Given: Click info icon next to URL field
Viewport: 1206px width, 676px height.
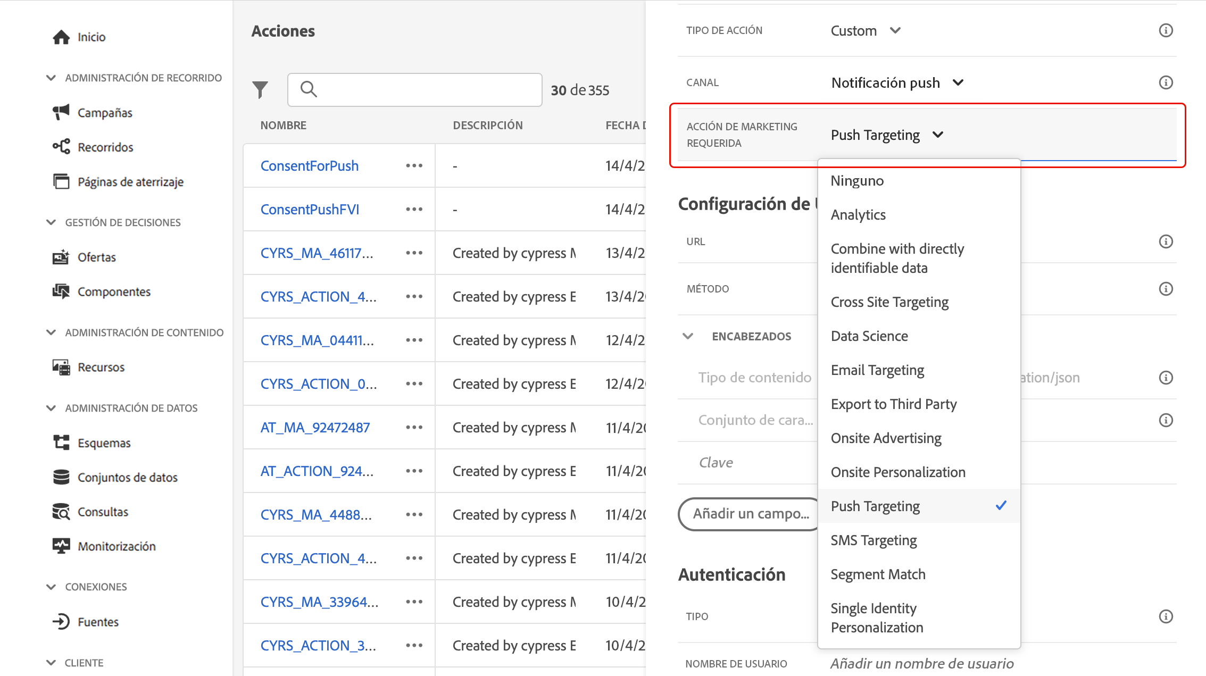Looking at the screenshot, I should 1166,241.
